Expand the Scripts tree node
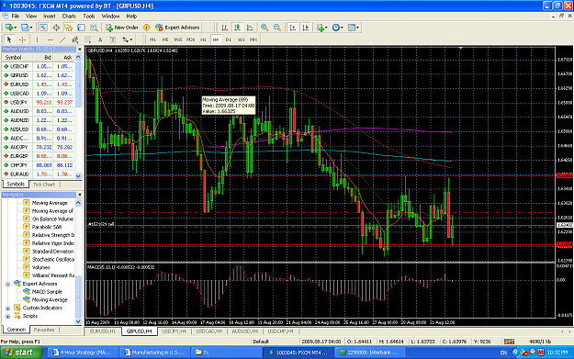 tap(7, 316)
